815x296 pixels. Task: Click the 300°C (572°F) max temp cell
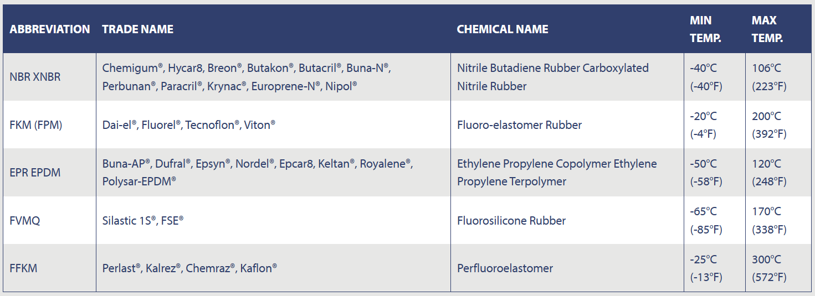pyautogui.click(x=769, y=268)
